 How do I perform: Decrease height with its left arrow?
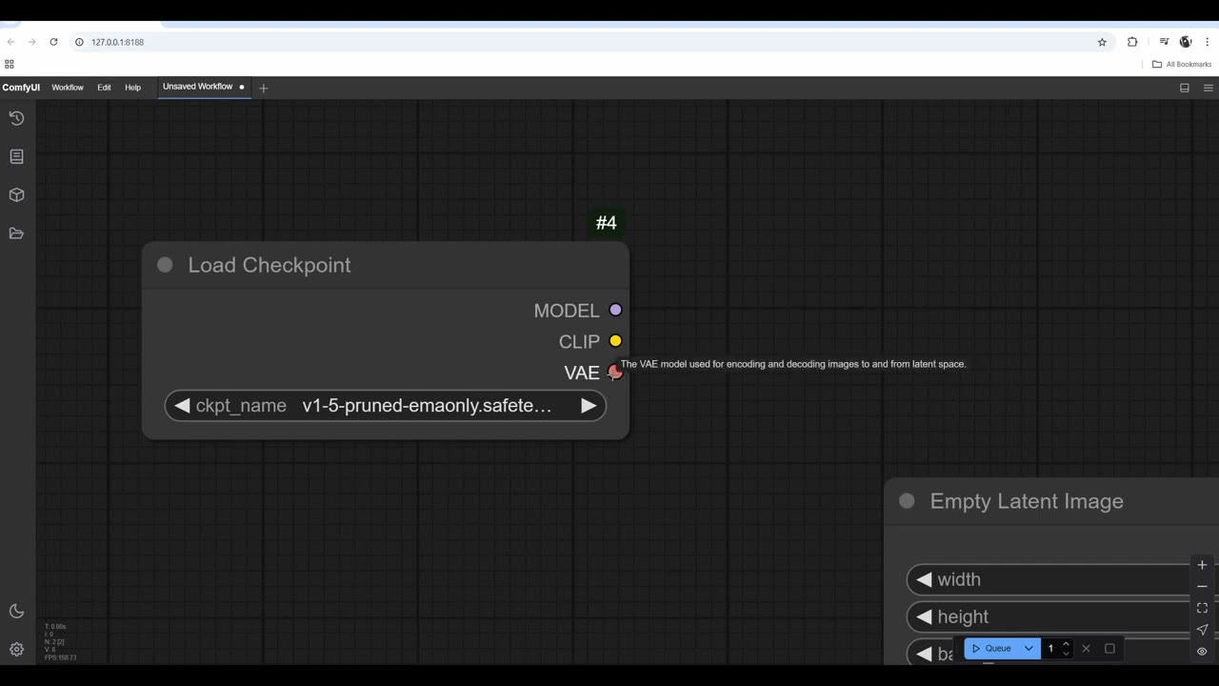pos(924,616)
